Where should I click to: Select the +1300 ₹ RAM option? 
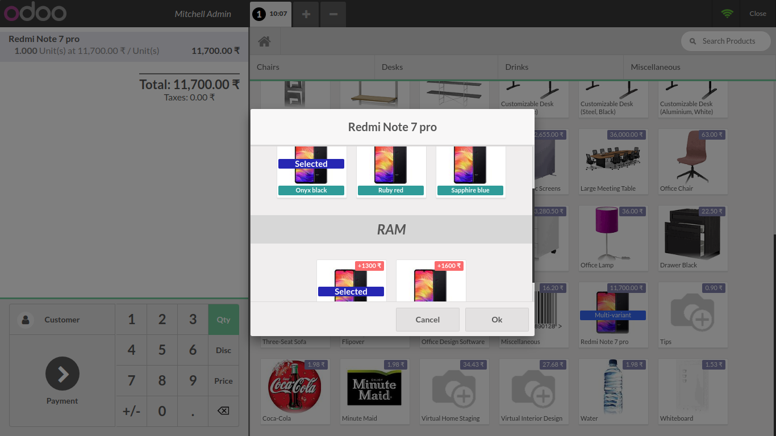(x=351, y=280)
